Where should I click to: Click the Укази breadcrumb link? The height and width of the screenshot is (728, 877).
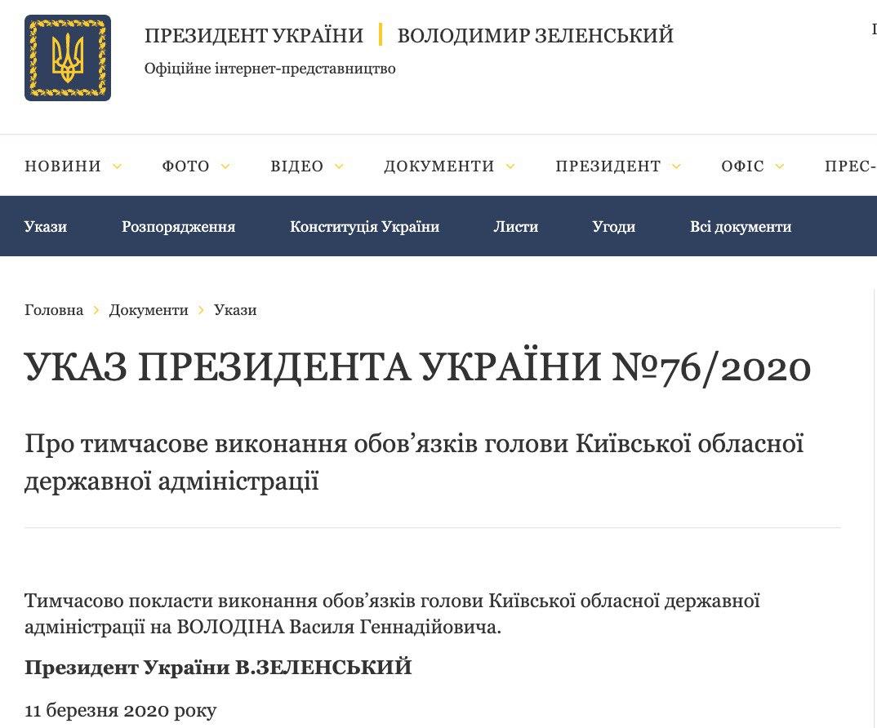[x=235, y=310]
